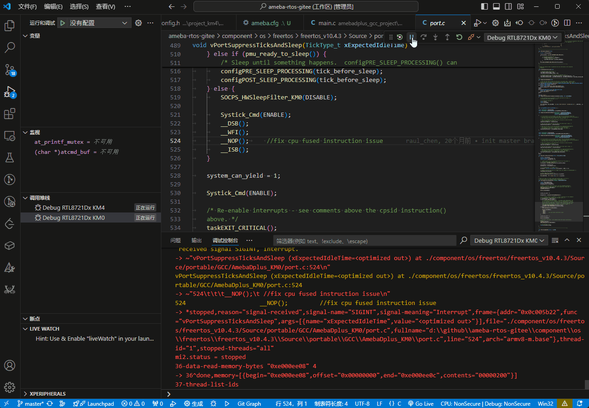Open the Explorer view in activity bar
The image size is (589, 408).
[10, 26]
